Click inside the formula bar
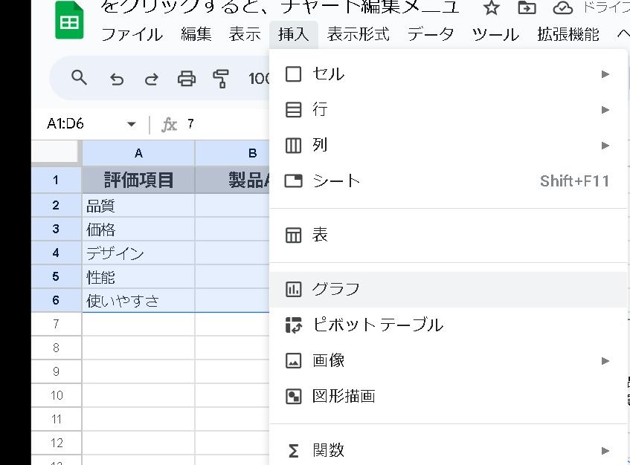630x465 pixels. [x=223, y=124]
